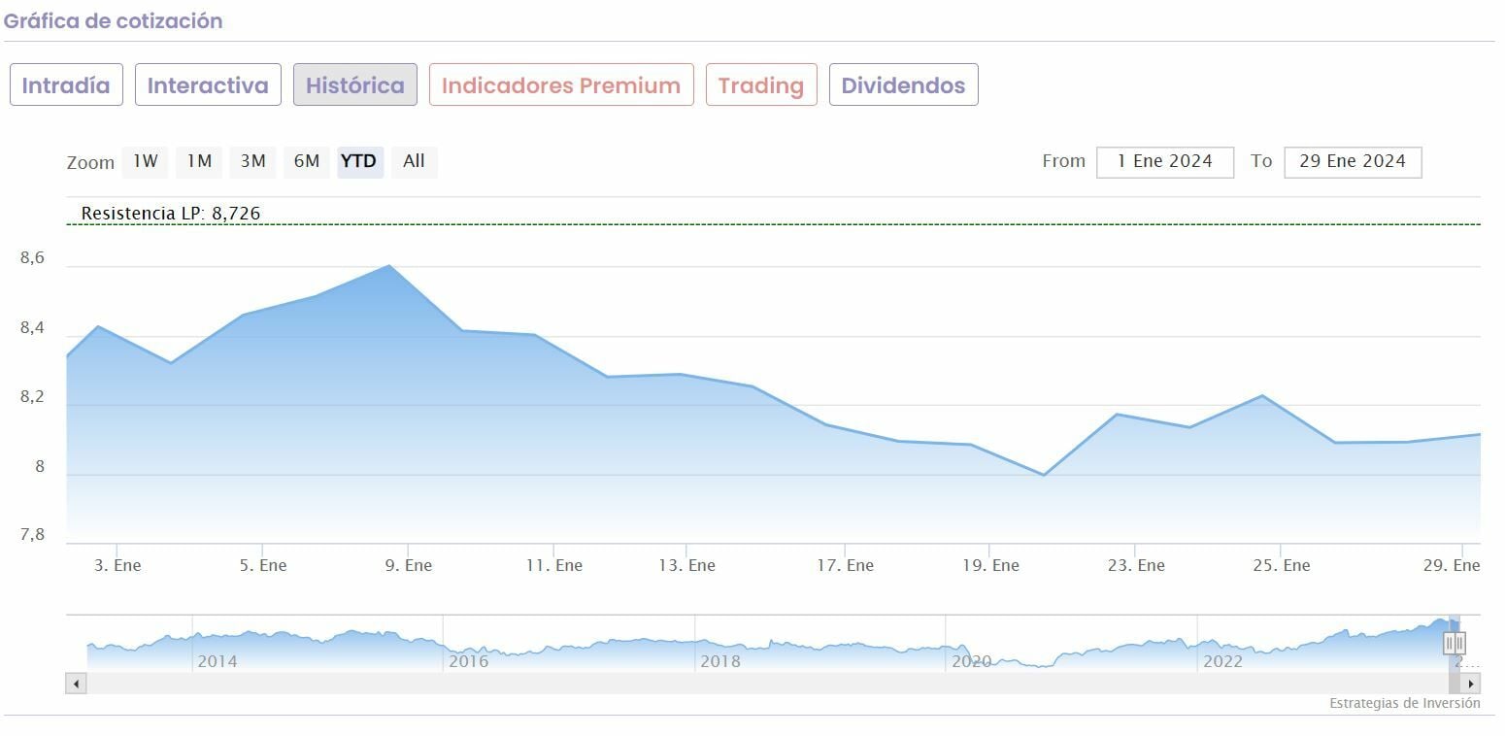Open the Intradía chart tab

coord(66,85)
